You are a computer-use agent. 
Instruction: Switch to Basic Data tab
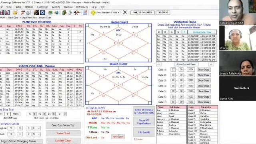tap(13, 18)
